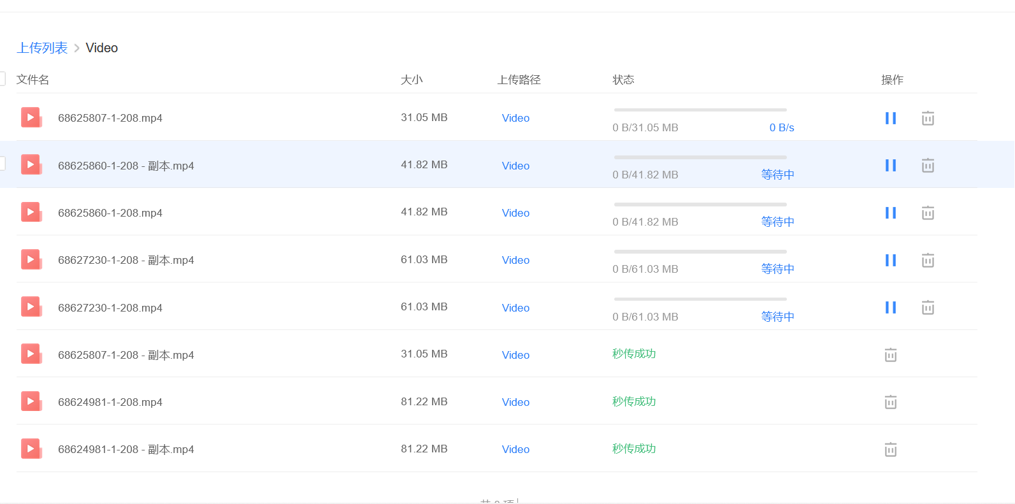Click file name 68627230-1-208.mp4

click(x=110, y=308)
